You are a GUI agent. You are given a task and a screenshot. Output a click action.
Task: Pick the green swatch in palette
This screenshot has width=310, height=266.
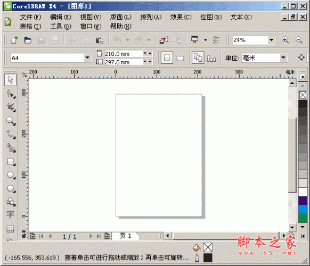(303, 219)
